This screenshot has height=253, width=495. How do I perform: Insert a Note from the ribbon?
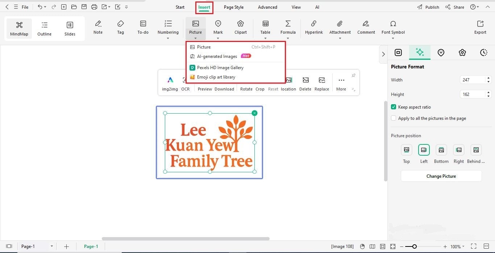(x=98, y=28)
